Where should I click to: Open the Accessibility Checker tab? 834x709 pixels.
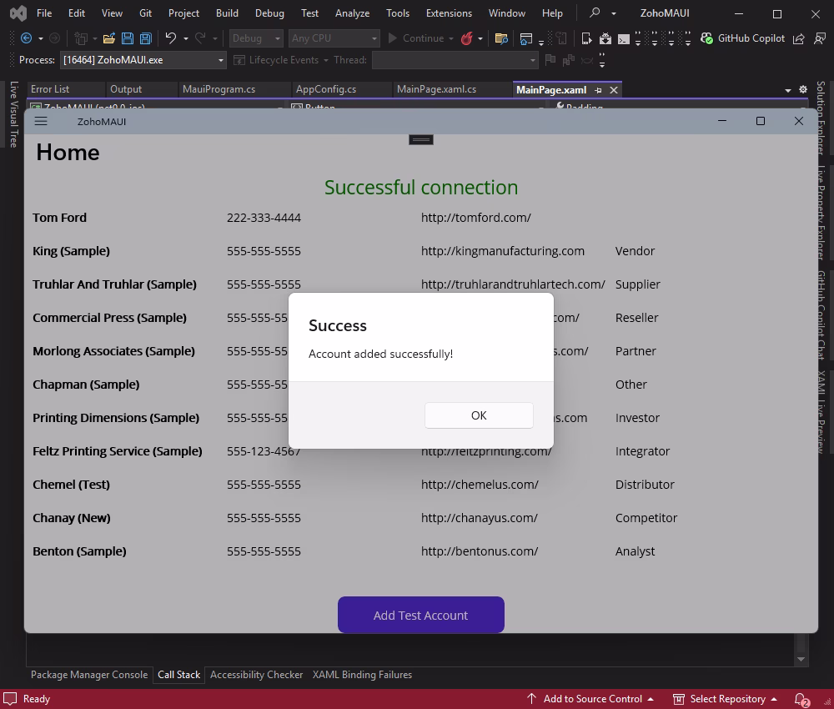click(256, 675)
